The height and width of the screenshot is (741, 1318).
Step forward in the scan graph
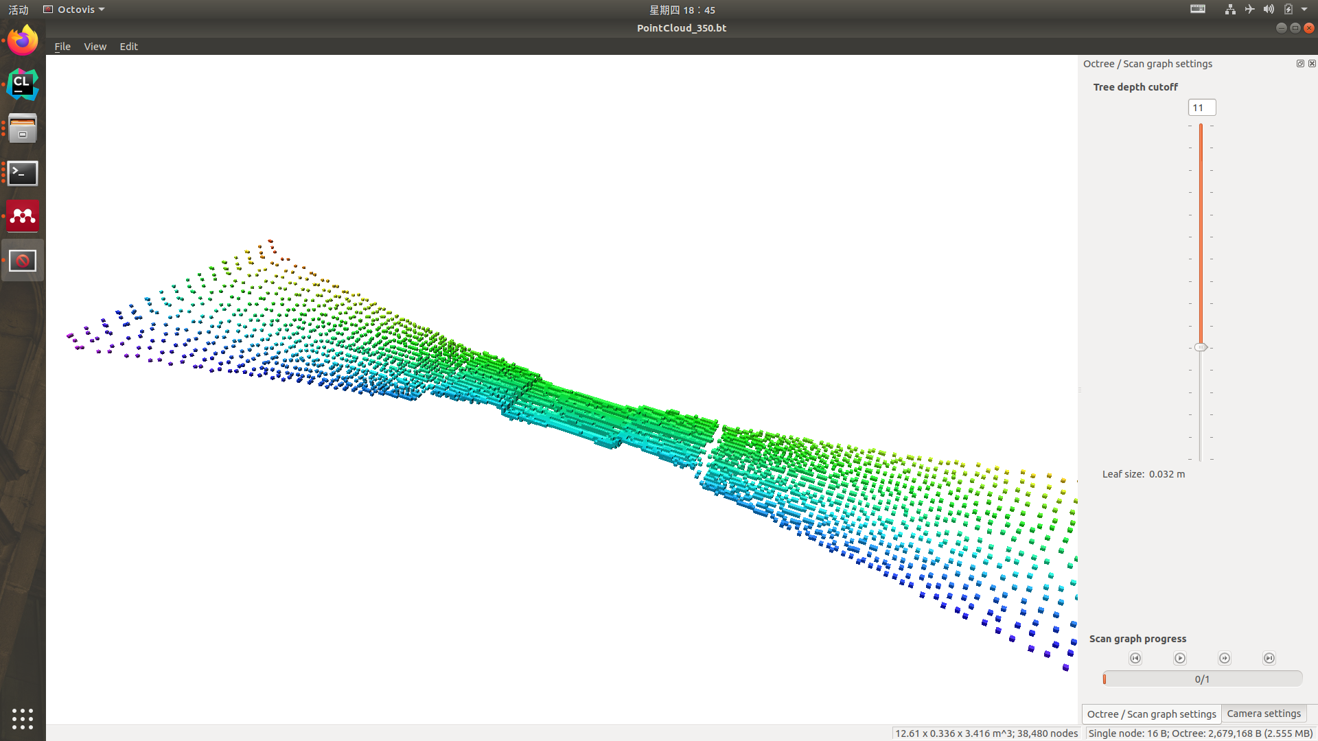(1225, 658)
